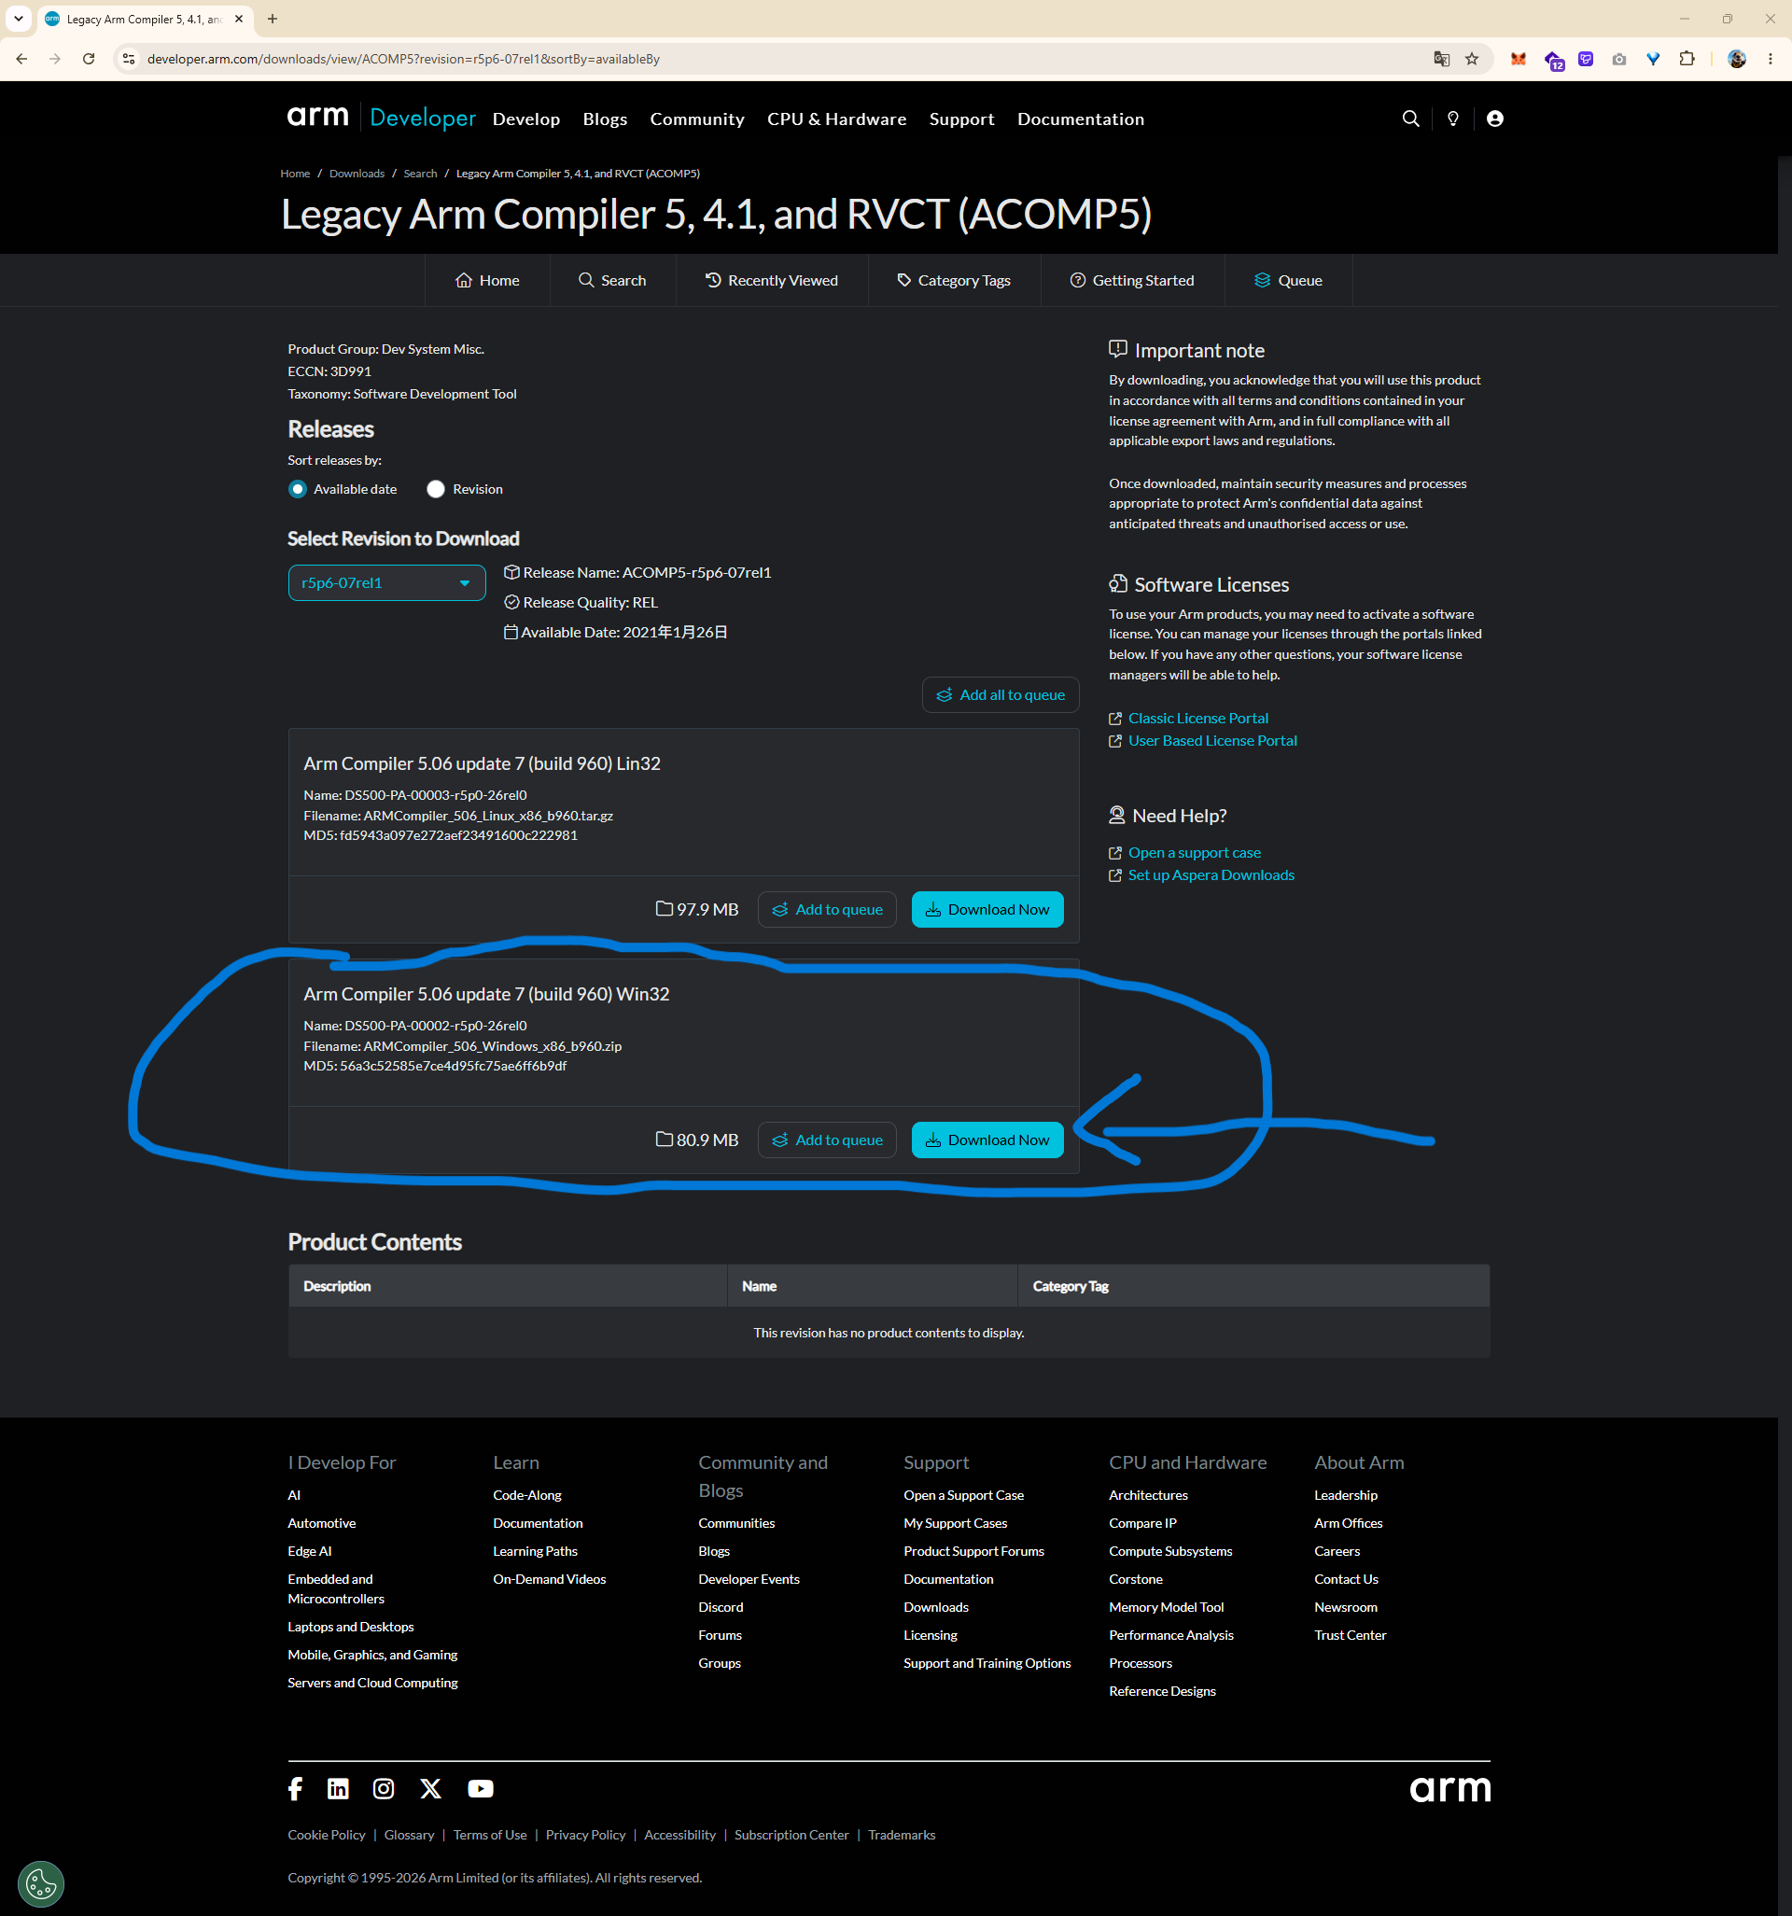Viewport: 1792px width, 1916px height.
Task: Click the YouTube social icon
Action: 480,1789
